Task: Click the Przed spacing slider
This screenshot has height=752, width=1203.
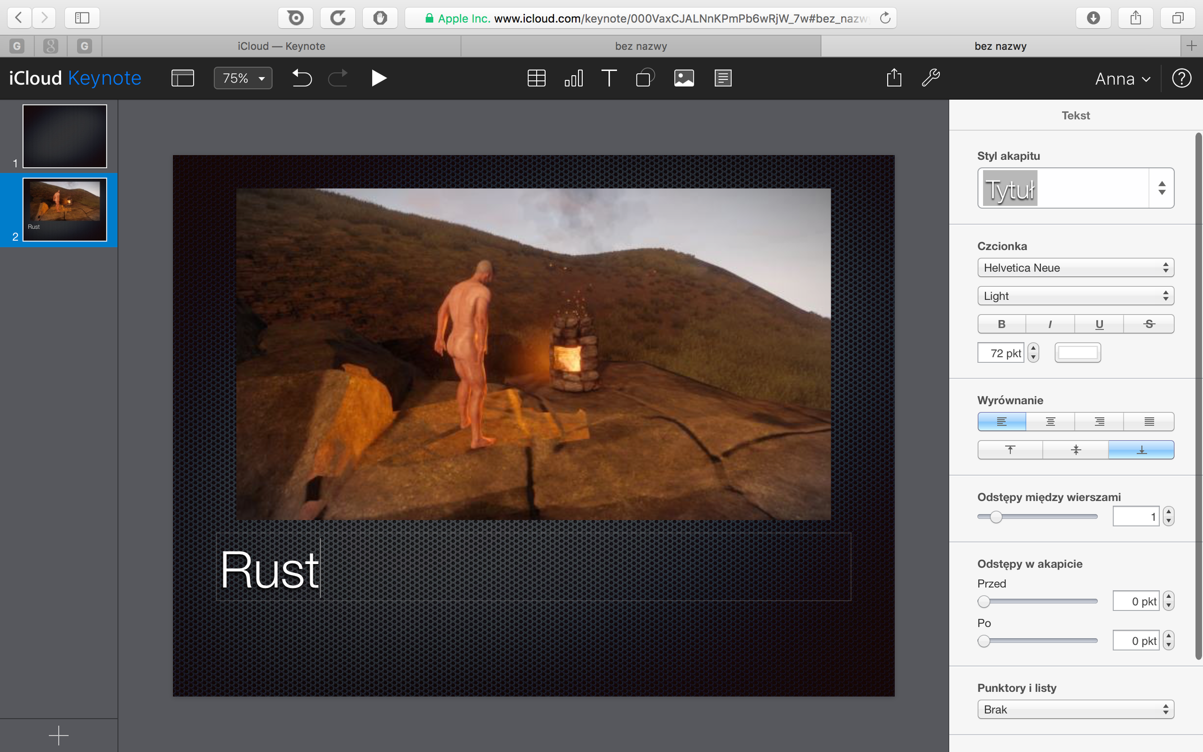Action: 1037,602
